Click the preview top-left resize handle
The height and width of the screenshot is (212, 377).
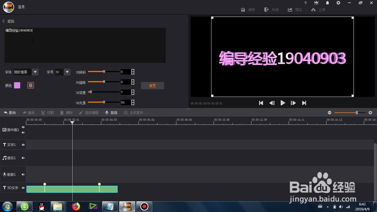tap(212, 18)
